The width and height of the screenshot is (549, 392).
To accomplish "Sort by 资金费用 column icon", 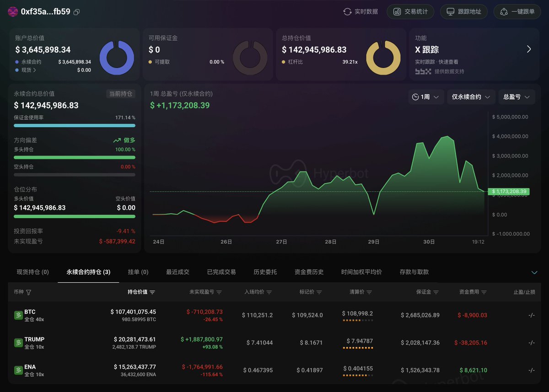I will click(x=484, y=292).
